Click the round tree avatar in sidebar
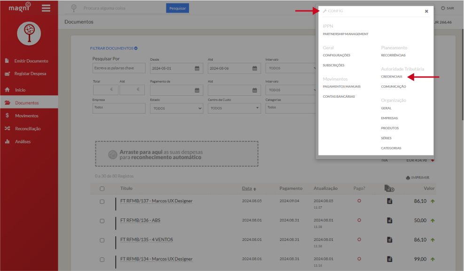Viewport: 464px width, 271px height. pyautogui.click(x=29, y=33)
